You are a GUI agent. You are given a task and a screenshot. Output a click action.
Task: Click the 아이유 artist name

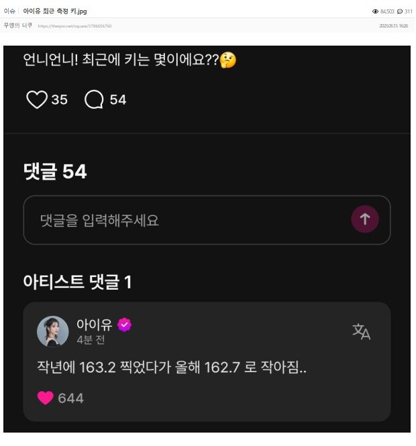tap(95, 325)
